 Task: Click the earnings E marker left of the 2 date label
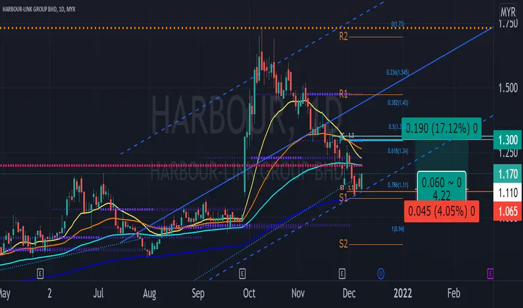point(40,274)
